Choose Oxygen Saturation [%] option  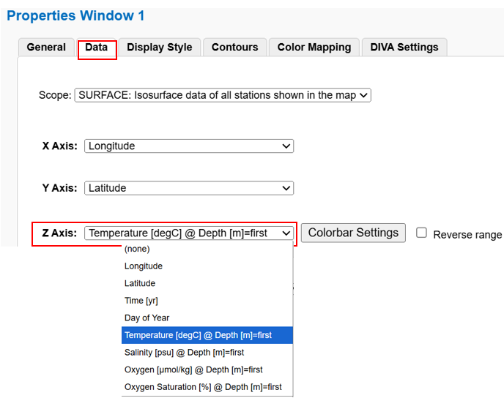tap(203, 387)
